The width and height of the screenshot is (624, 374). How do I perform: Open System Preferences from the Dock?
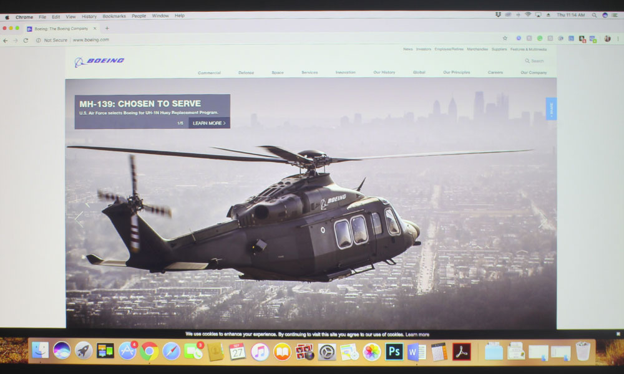click(327, 352)
